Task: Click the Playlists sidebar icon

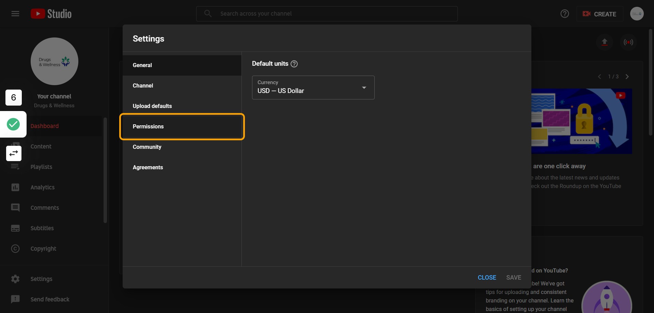Action: (x=15, y=167)
